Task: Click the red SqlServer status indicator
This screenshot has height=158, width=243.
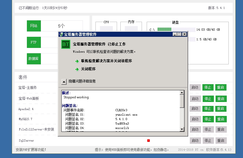Action: [148, 140]
